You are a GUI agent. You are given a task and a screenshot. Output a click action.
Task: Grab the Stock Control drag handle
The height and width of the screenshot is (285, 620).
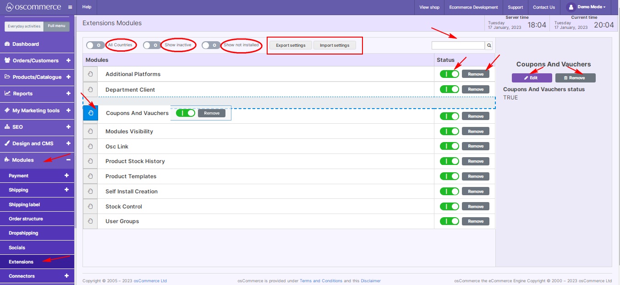[90, 207]
